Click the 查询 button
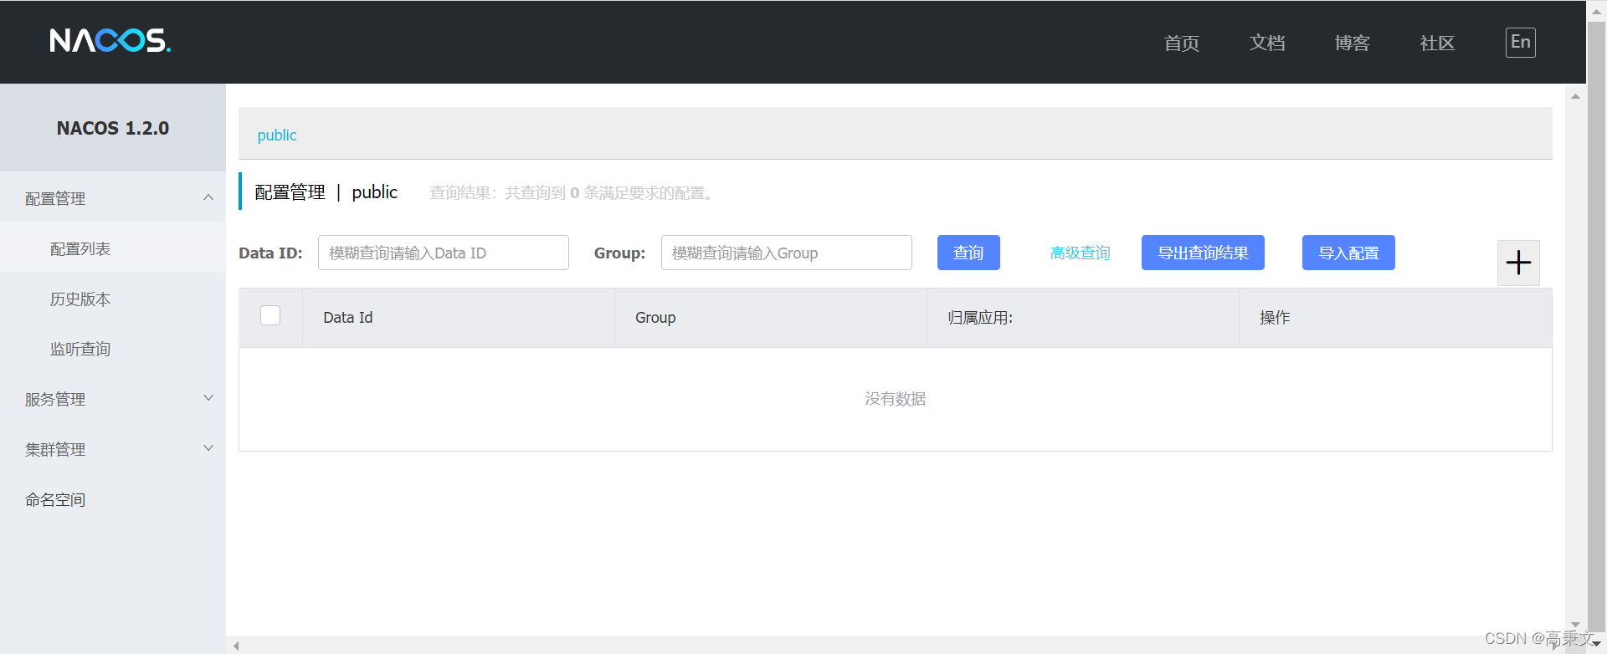 pos(968,253)
